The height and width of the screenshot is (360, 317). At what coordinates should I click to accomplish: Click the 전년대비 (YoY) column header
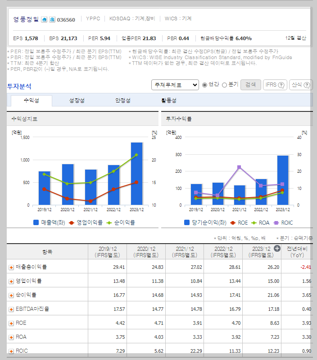pyautogui.click(x=297, y=252)
